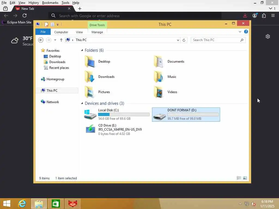Image resolution: width=279 pixels, height=209 pixels.
Task: Open the Manage ribbon tab
Action: click(x=97, y=32)
